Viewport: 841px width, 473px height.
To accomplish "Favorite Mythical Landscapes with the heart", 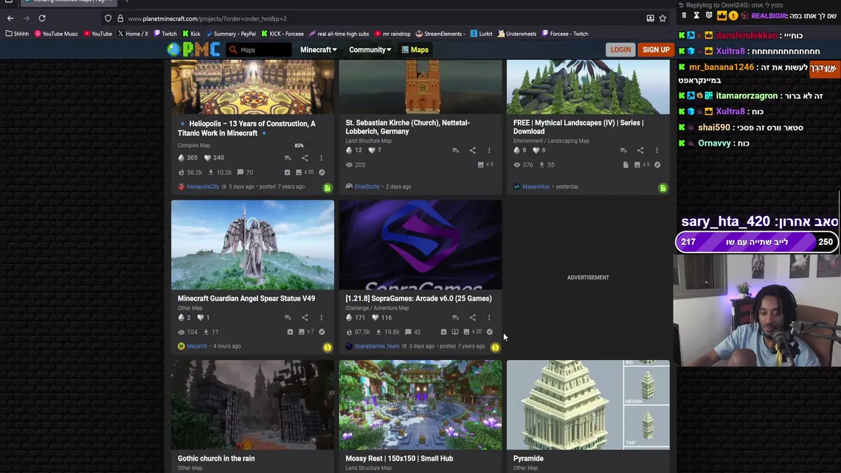I will [x=536, y=150].
